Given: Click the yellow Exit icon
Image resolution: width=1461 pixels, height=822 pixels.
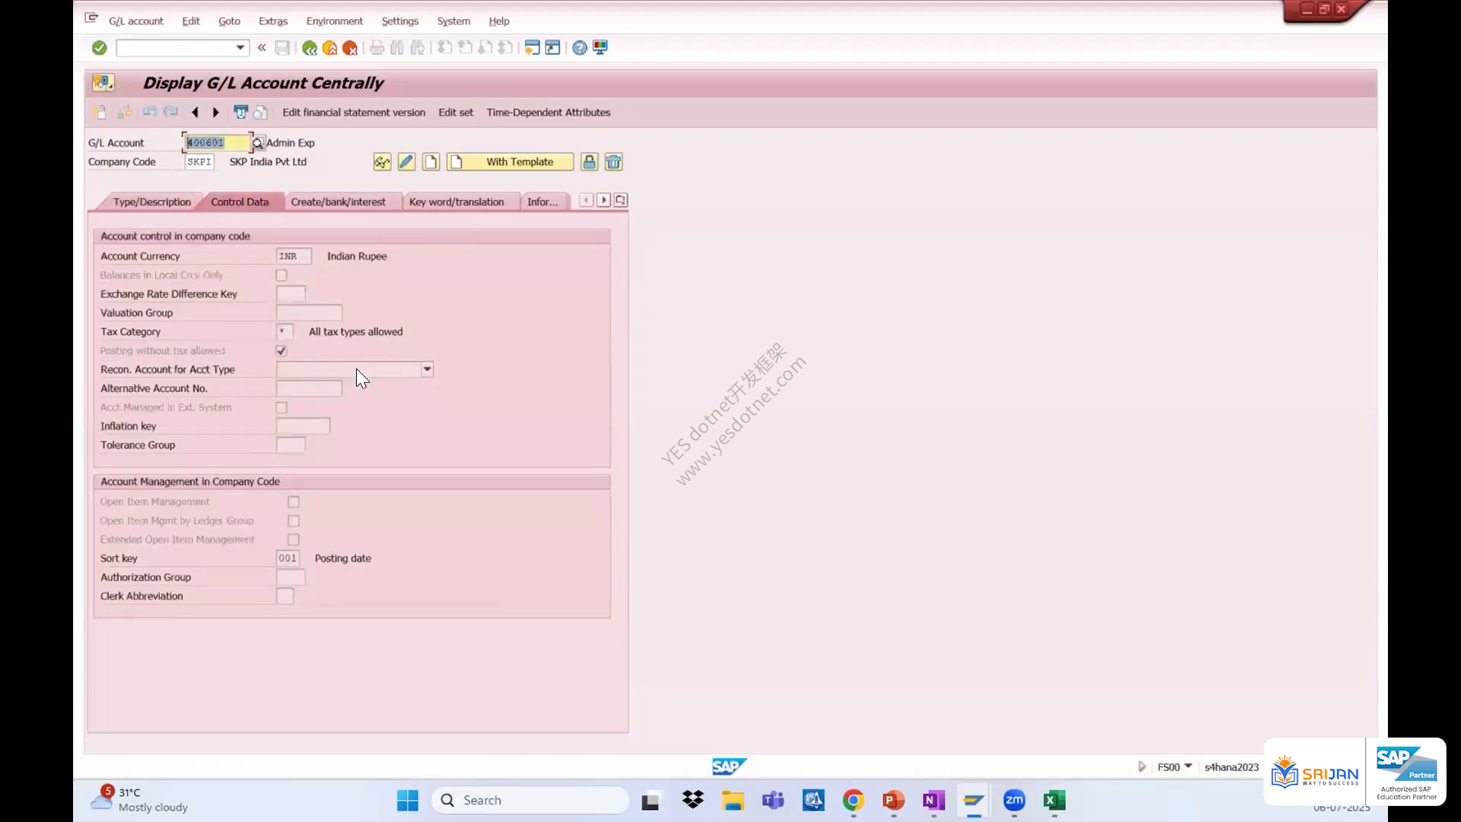Looking at the screenshot, I should [x=329, y=48].
